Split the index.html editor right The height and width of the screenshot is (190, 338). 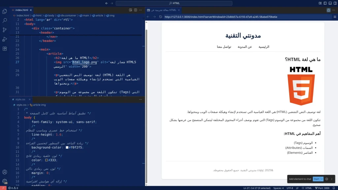[135, 10]
